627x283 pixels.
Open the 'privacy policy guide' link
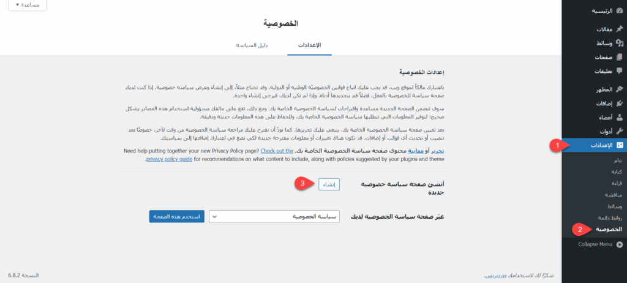169,159
